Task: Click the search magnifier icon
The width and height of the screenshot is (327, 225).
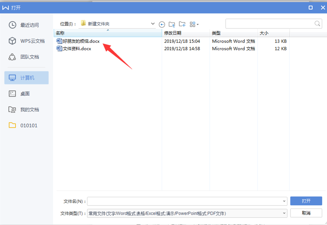Action: coord(317,23)
